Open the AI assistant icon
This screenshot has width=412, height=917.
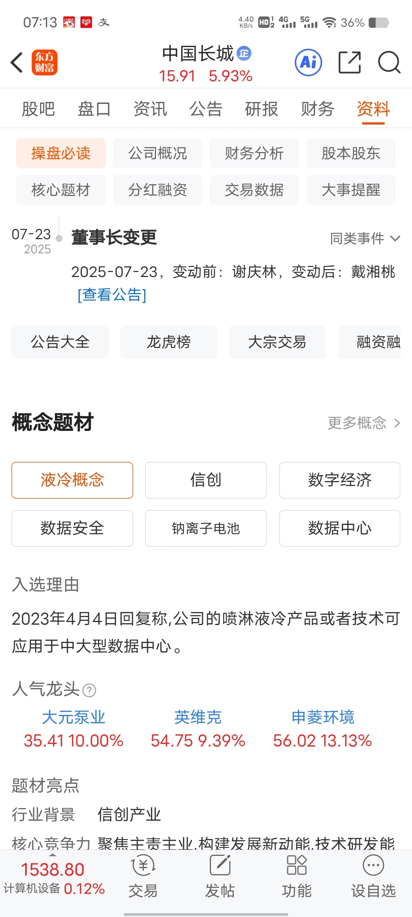[308, 62]
